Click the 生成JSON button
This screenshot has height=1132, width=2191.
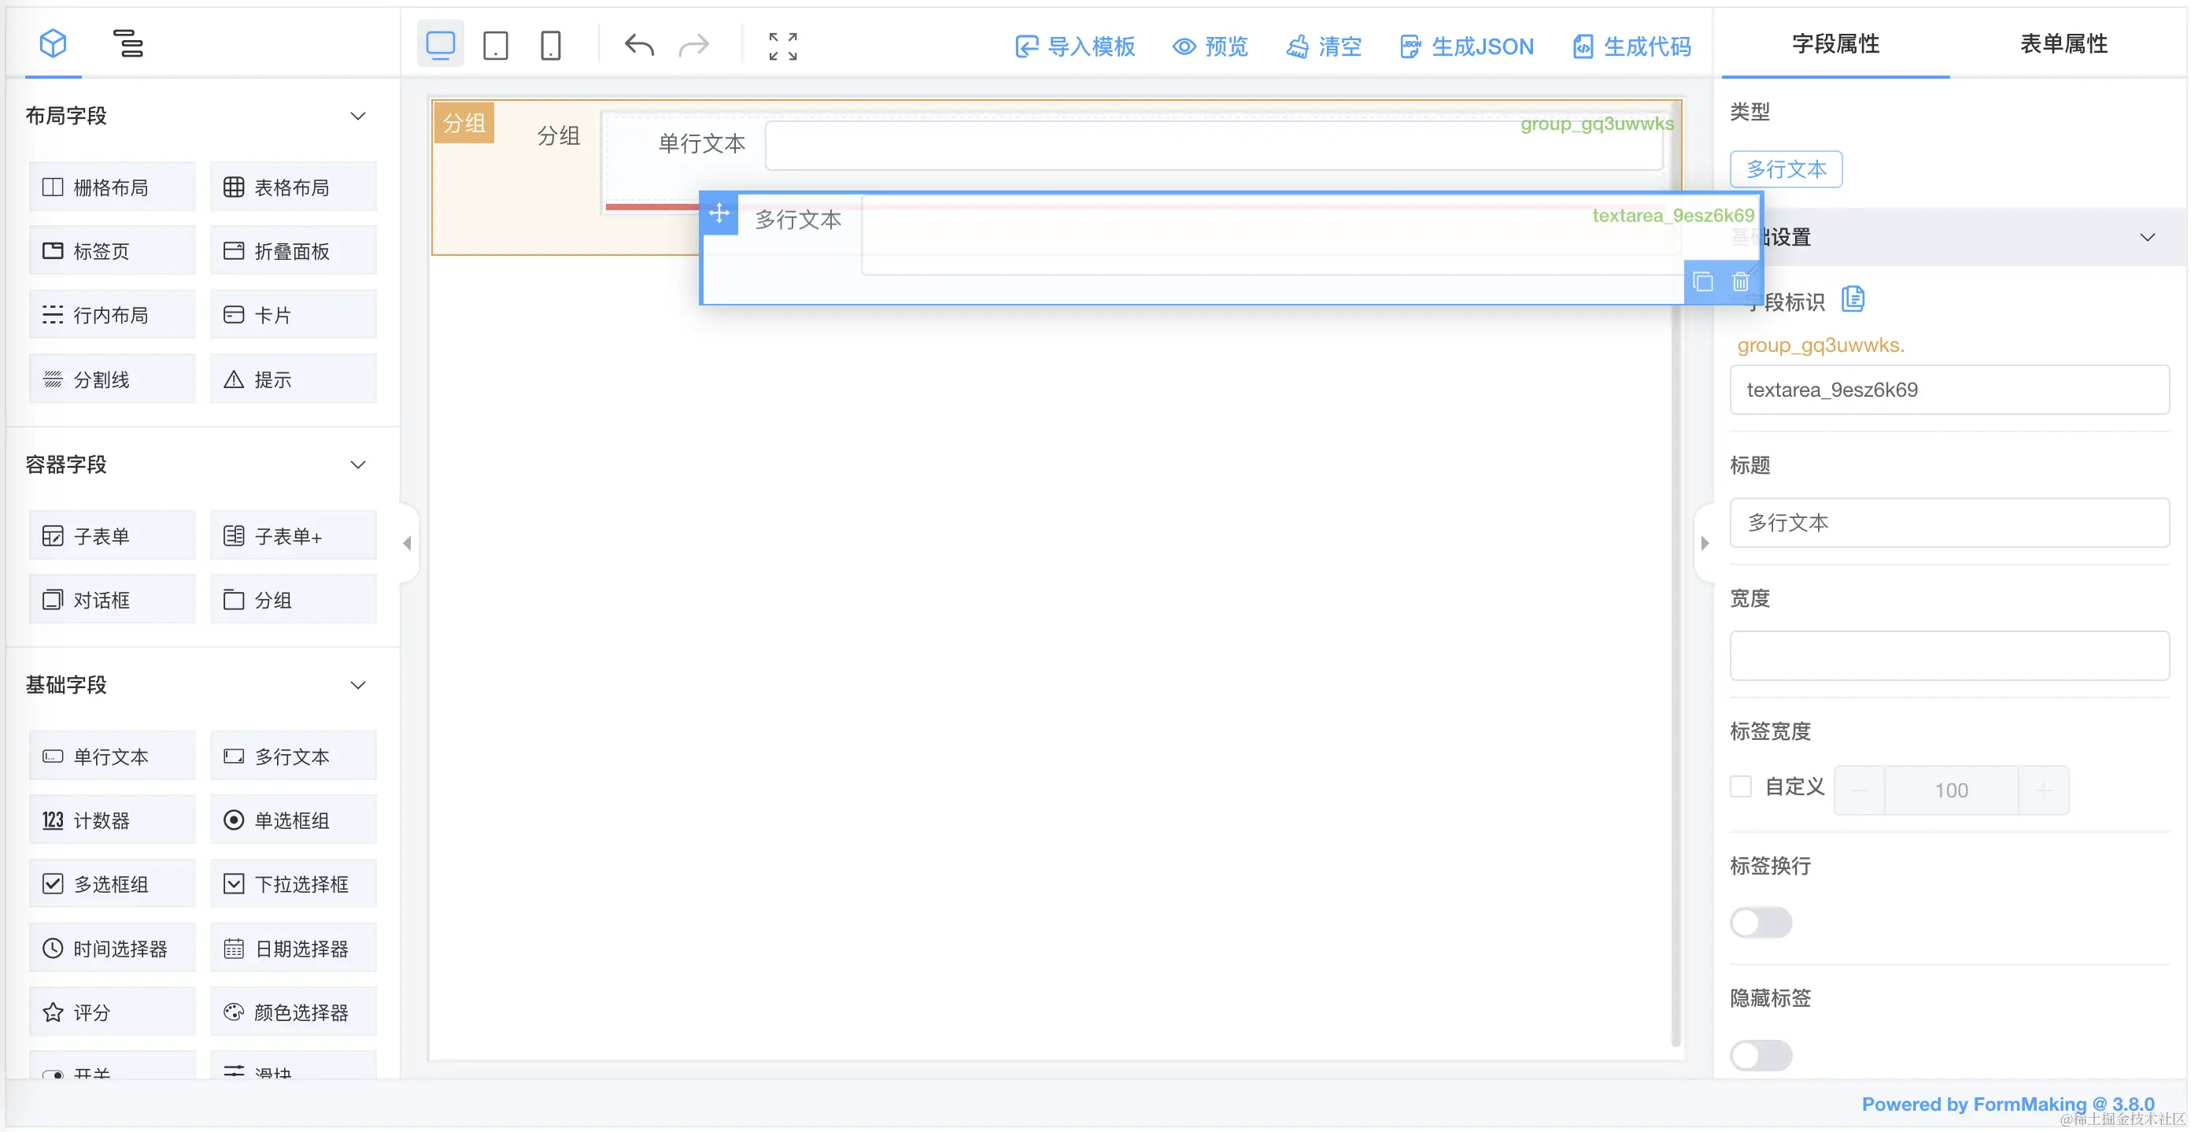click(x=1465, y=46)
